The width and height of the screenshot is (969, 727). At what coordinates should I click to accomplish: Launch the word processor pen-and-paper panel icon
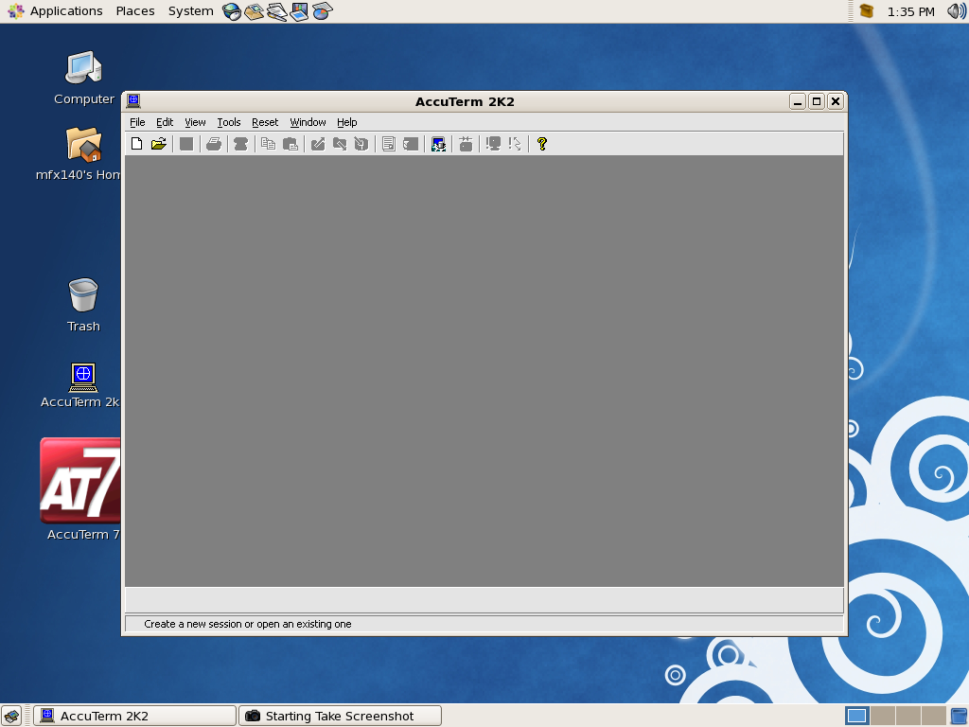point(277,11)
